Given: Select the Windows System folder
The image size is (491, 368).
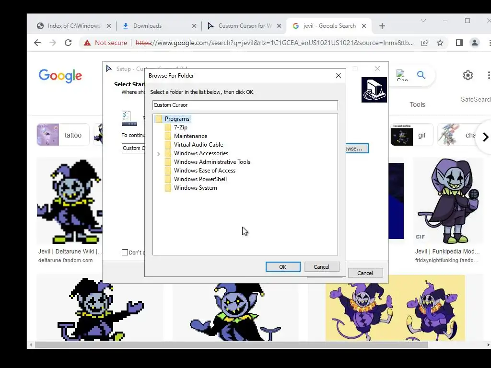Looking at the screenshot, I should pos(196,188).
